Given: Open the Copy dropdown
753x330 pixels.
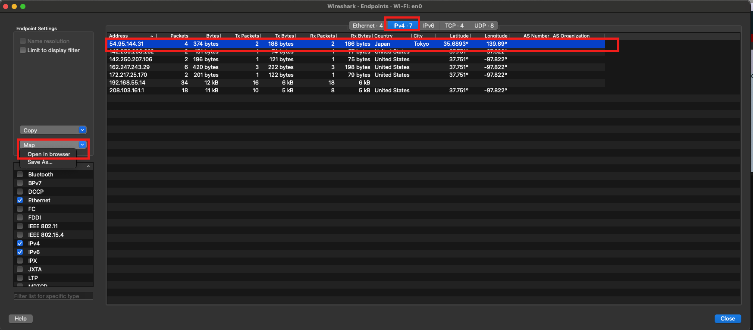Looking at the screenshot, I should point(53,130).
